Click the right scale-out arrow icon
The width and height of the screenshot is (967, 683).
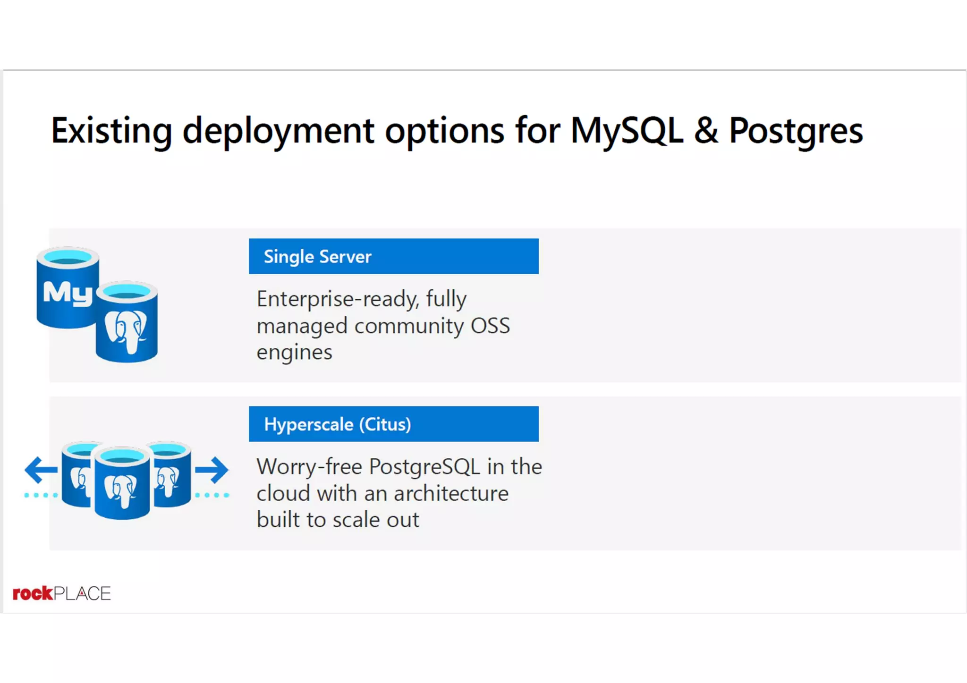click(212, 469)
